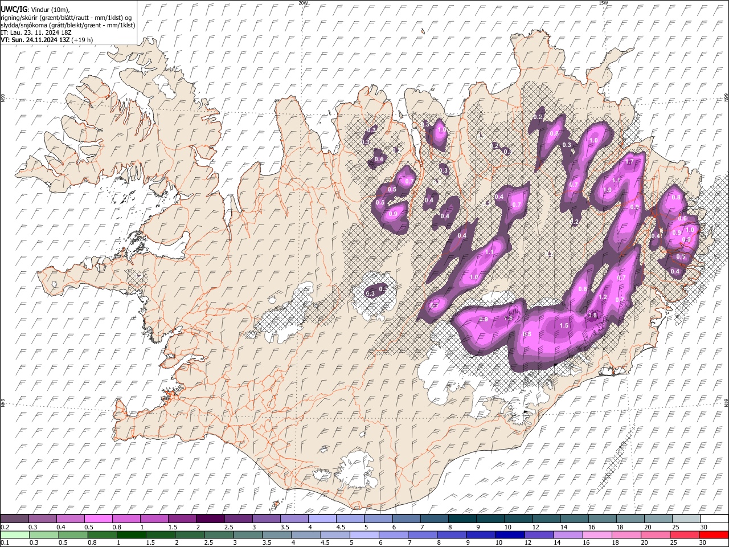Click the 'UWC/IG' title text
The height and width of the screenshot is (547, 729).
(x=13, y=10)
